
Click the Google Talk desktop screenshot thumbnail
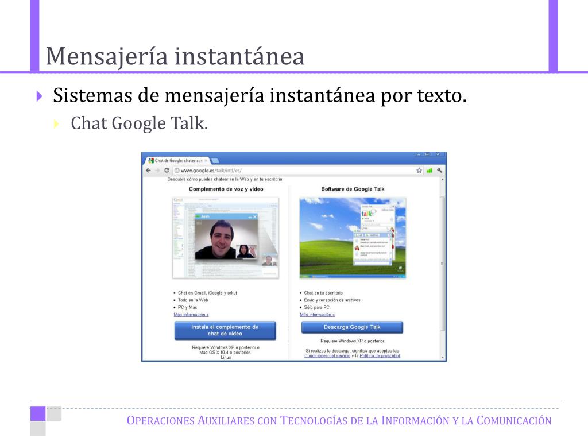(353, 238)
